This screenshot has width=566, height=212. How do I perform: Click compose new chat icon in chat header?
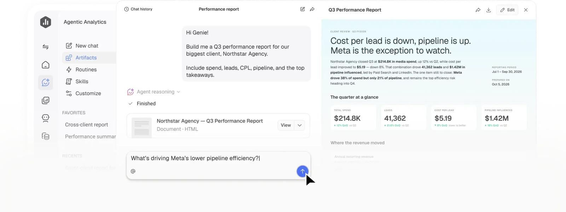point(302,9)
